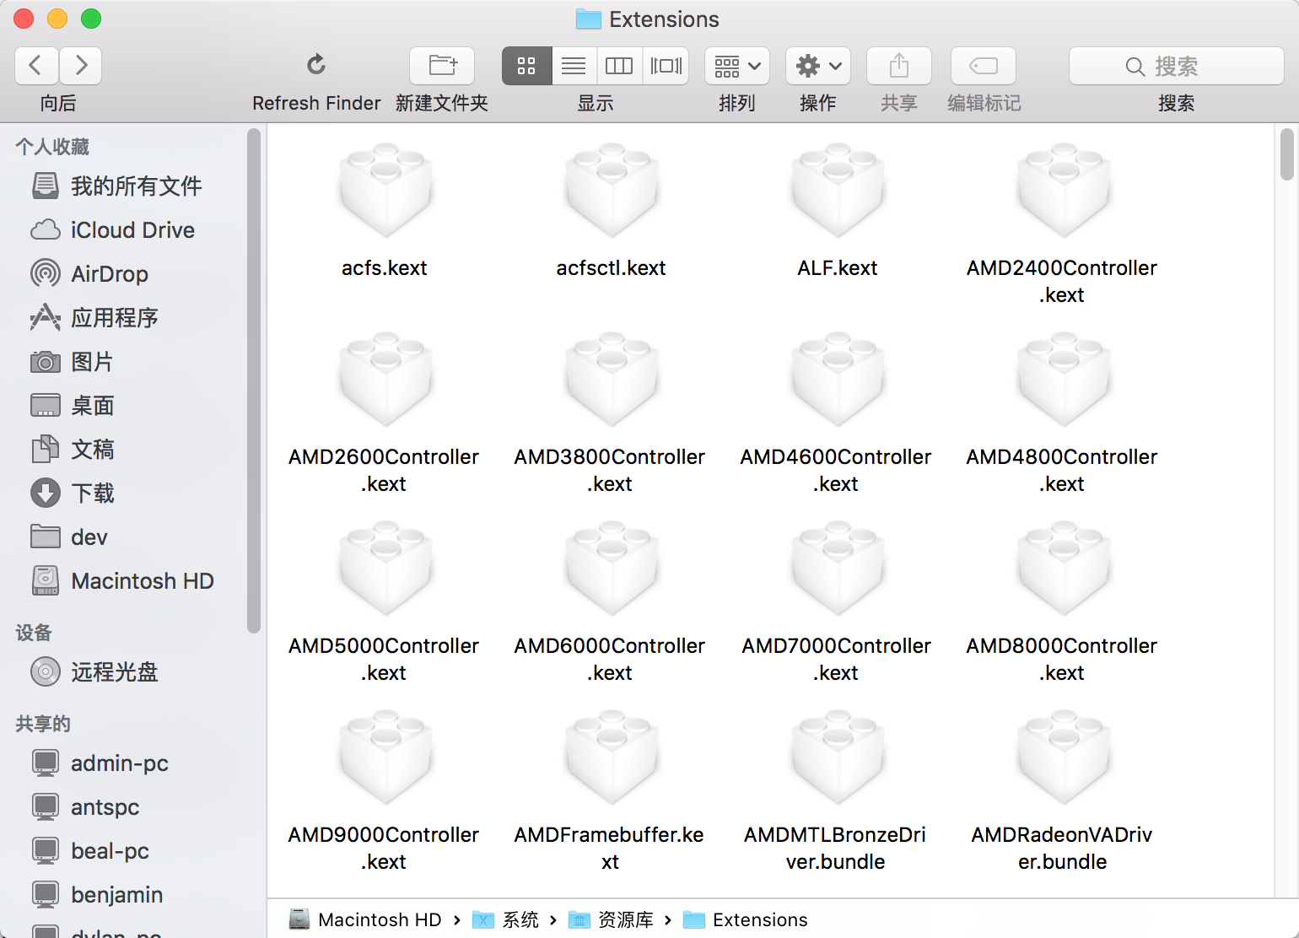Select the AMD2600Controller.kext icon
Screen dimensions: 1299x938
click(x=385, y=379)
